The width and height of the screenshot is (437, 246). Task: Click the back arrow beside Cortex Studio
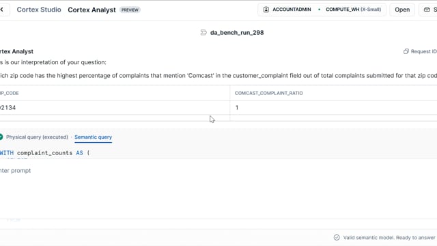(2, 10)
